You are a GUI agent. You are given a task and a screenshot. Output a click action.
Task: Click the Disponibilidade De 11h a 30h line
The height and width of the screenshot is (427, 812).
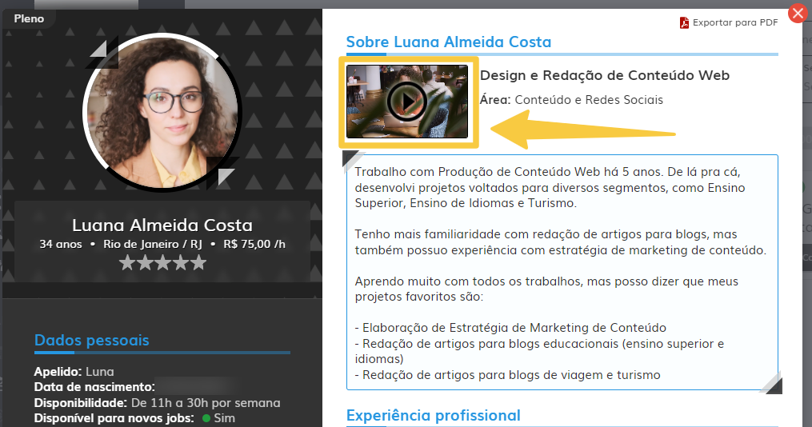[157, 403]
